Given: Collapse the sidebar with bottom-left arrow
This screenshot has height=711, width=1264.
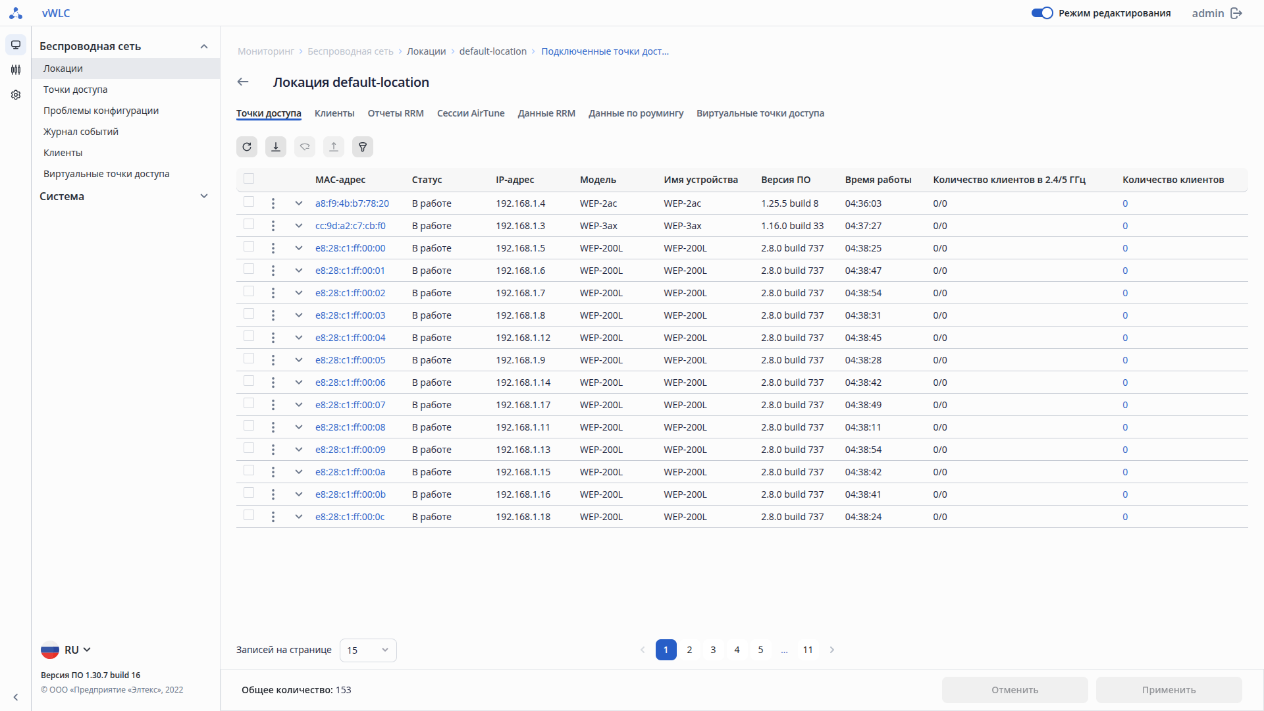Looking at the screenshot, I should pos(16,697).
